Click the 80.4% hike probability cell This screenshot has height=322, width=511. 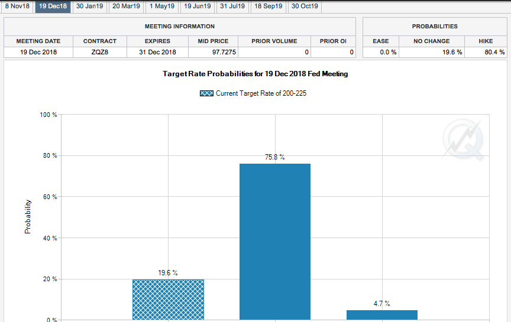coord(486,52)
